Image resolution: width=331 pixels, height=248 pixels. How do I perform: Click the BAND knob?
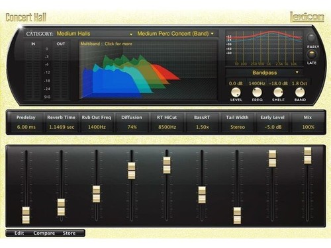(x=300, y=92)
